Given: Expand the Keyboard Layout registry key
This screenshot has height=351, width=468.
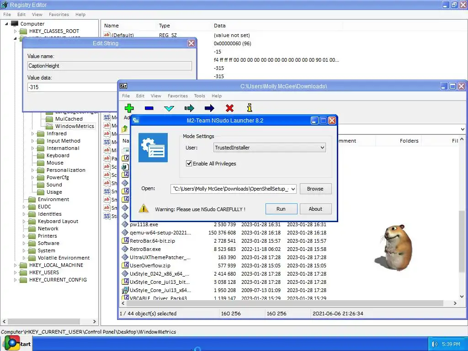Looking at the screenshot, I should (x=24, y=221).
